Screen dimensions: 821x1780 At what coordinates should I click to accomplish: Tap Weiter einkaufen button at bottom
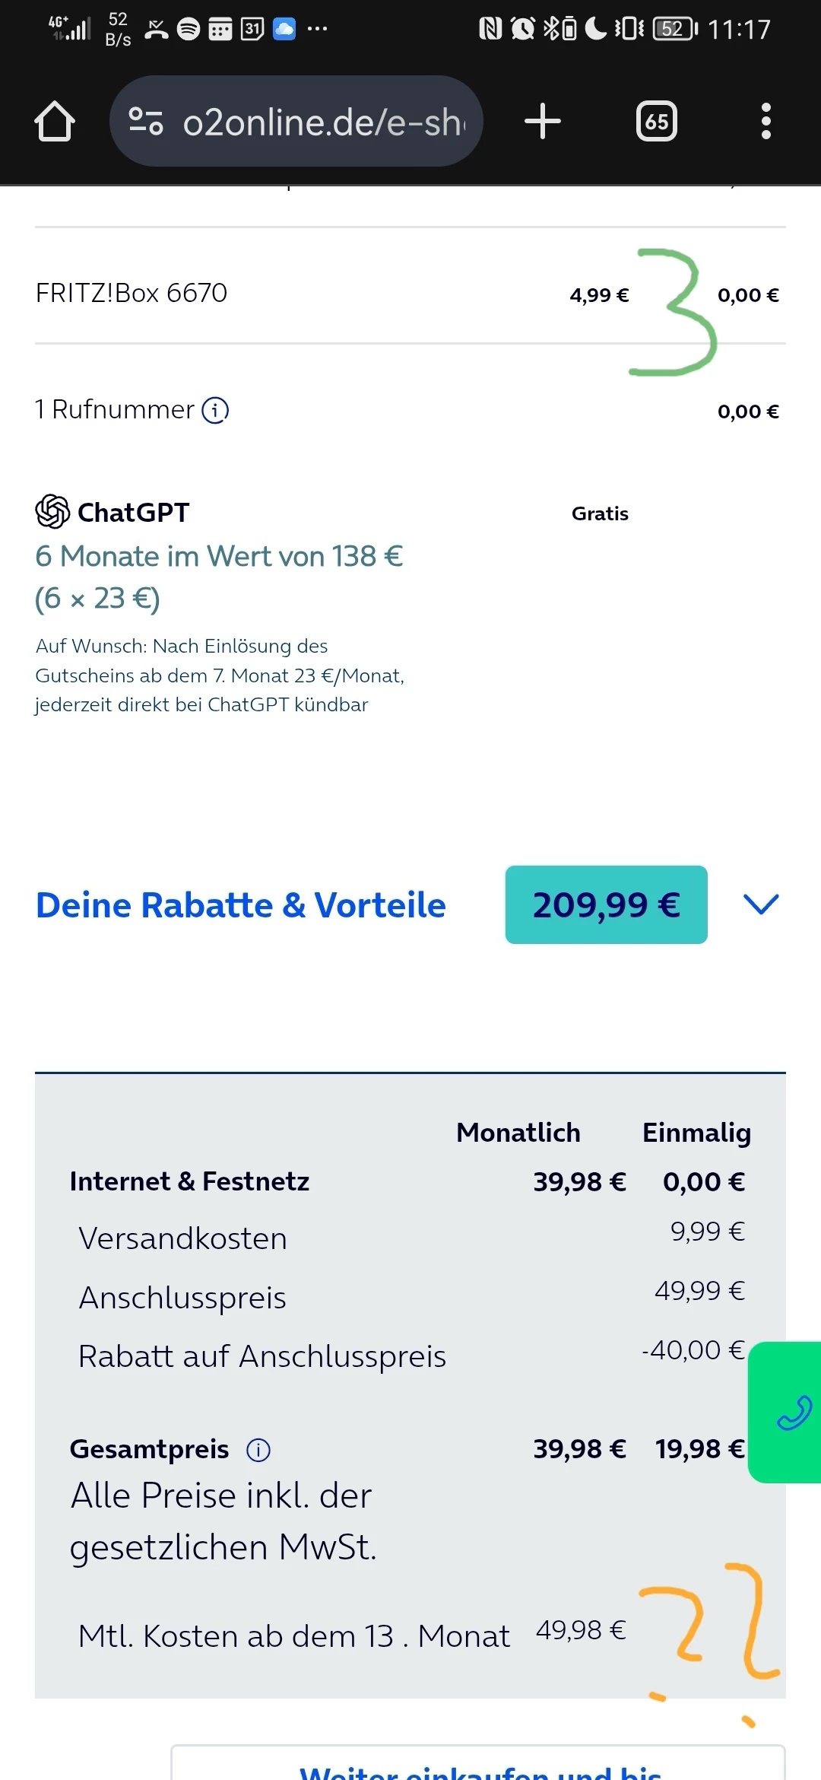tap(478, 1763)
